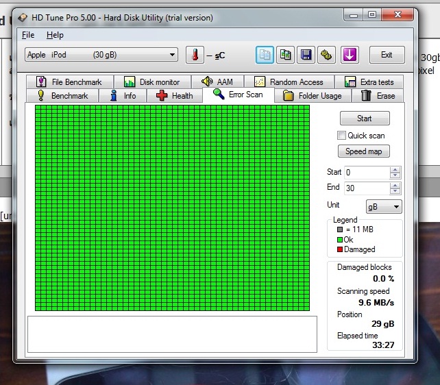The width and height of the screenshot is (440, 385).
Task: Switch to the Folder Usage tab
Action: coord(312,96)
